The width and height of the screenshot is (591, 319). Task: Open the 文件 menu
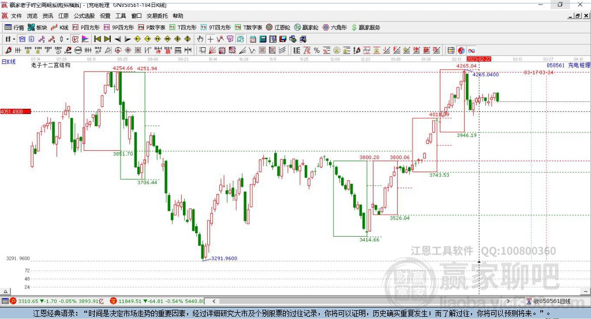pos(16,16)
